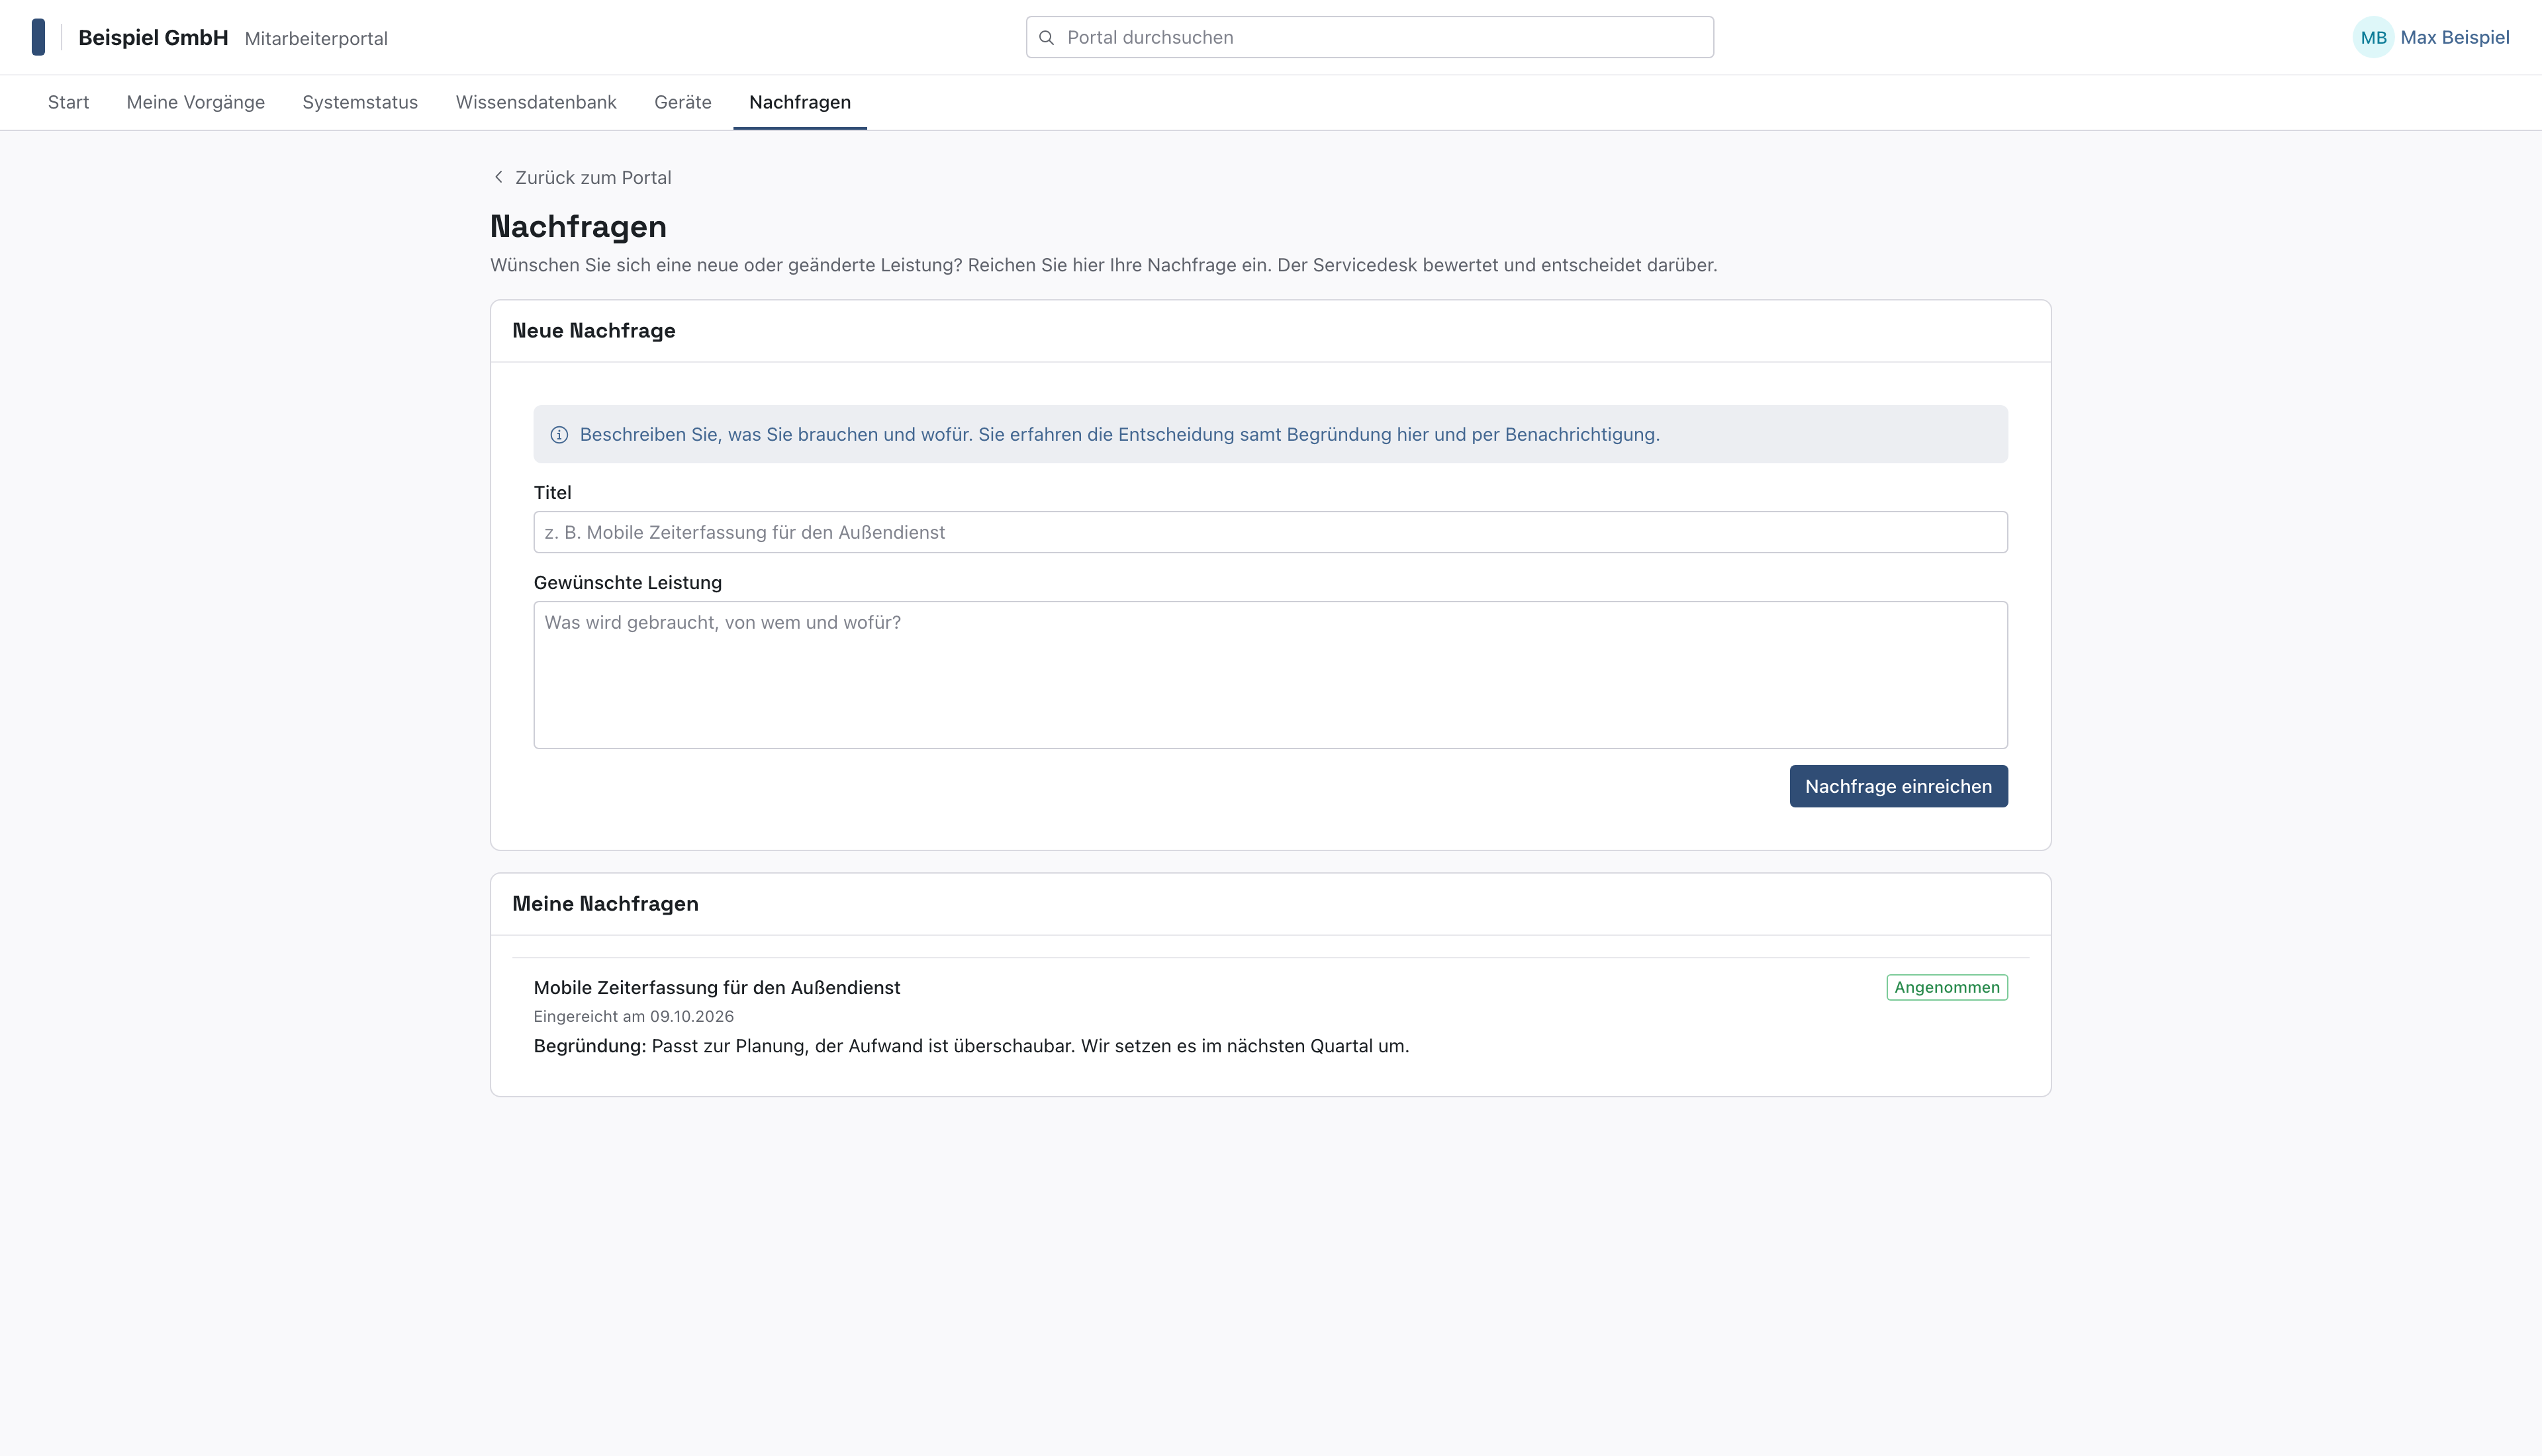Click the Eingereicht am 09.10.2026 date
The image size is (2542, 1456).
pyautogui.click(x=634, y=1016)
